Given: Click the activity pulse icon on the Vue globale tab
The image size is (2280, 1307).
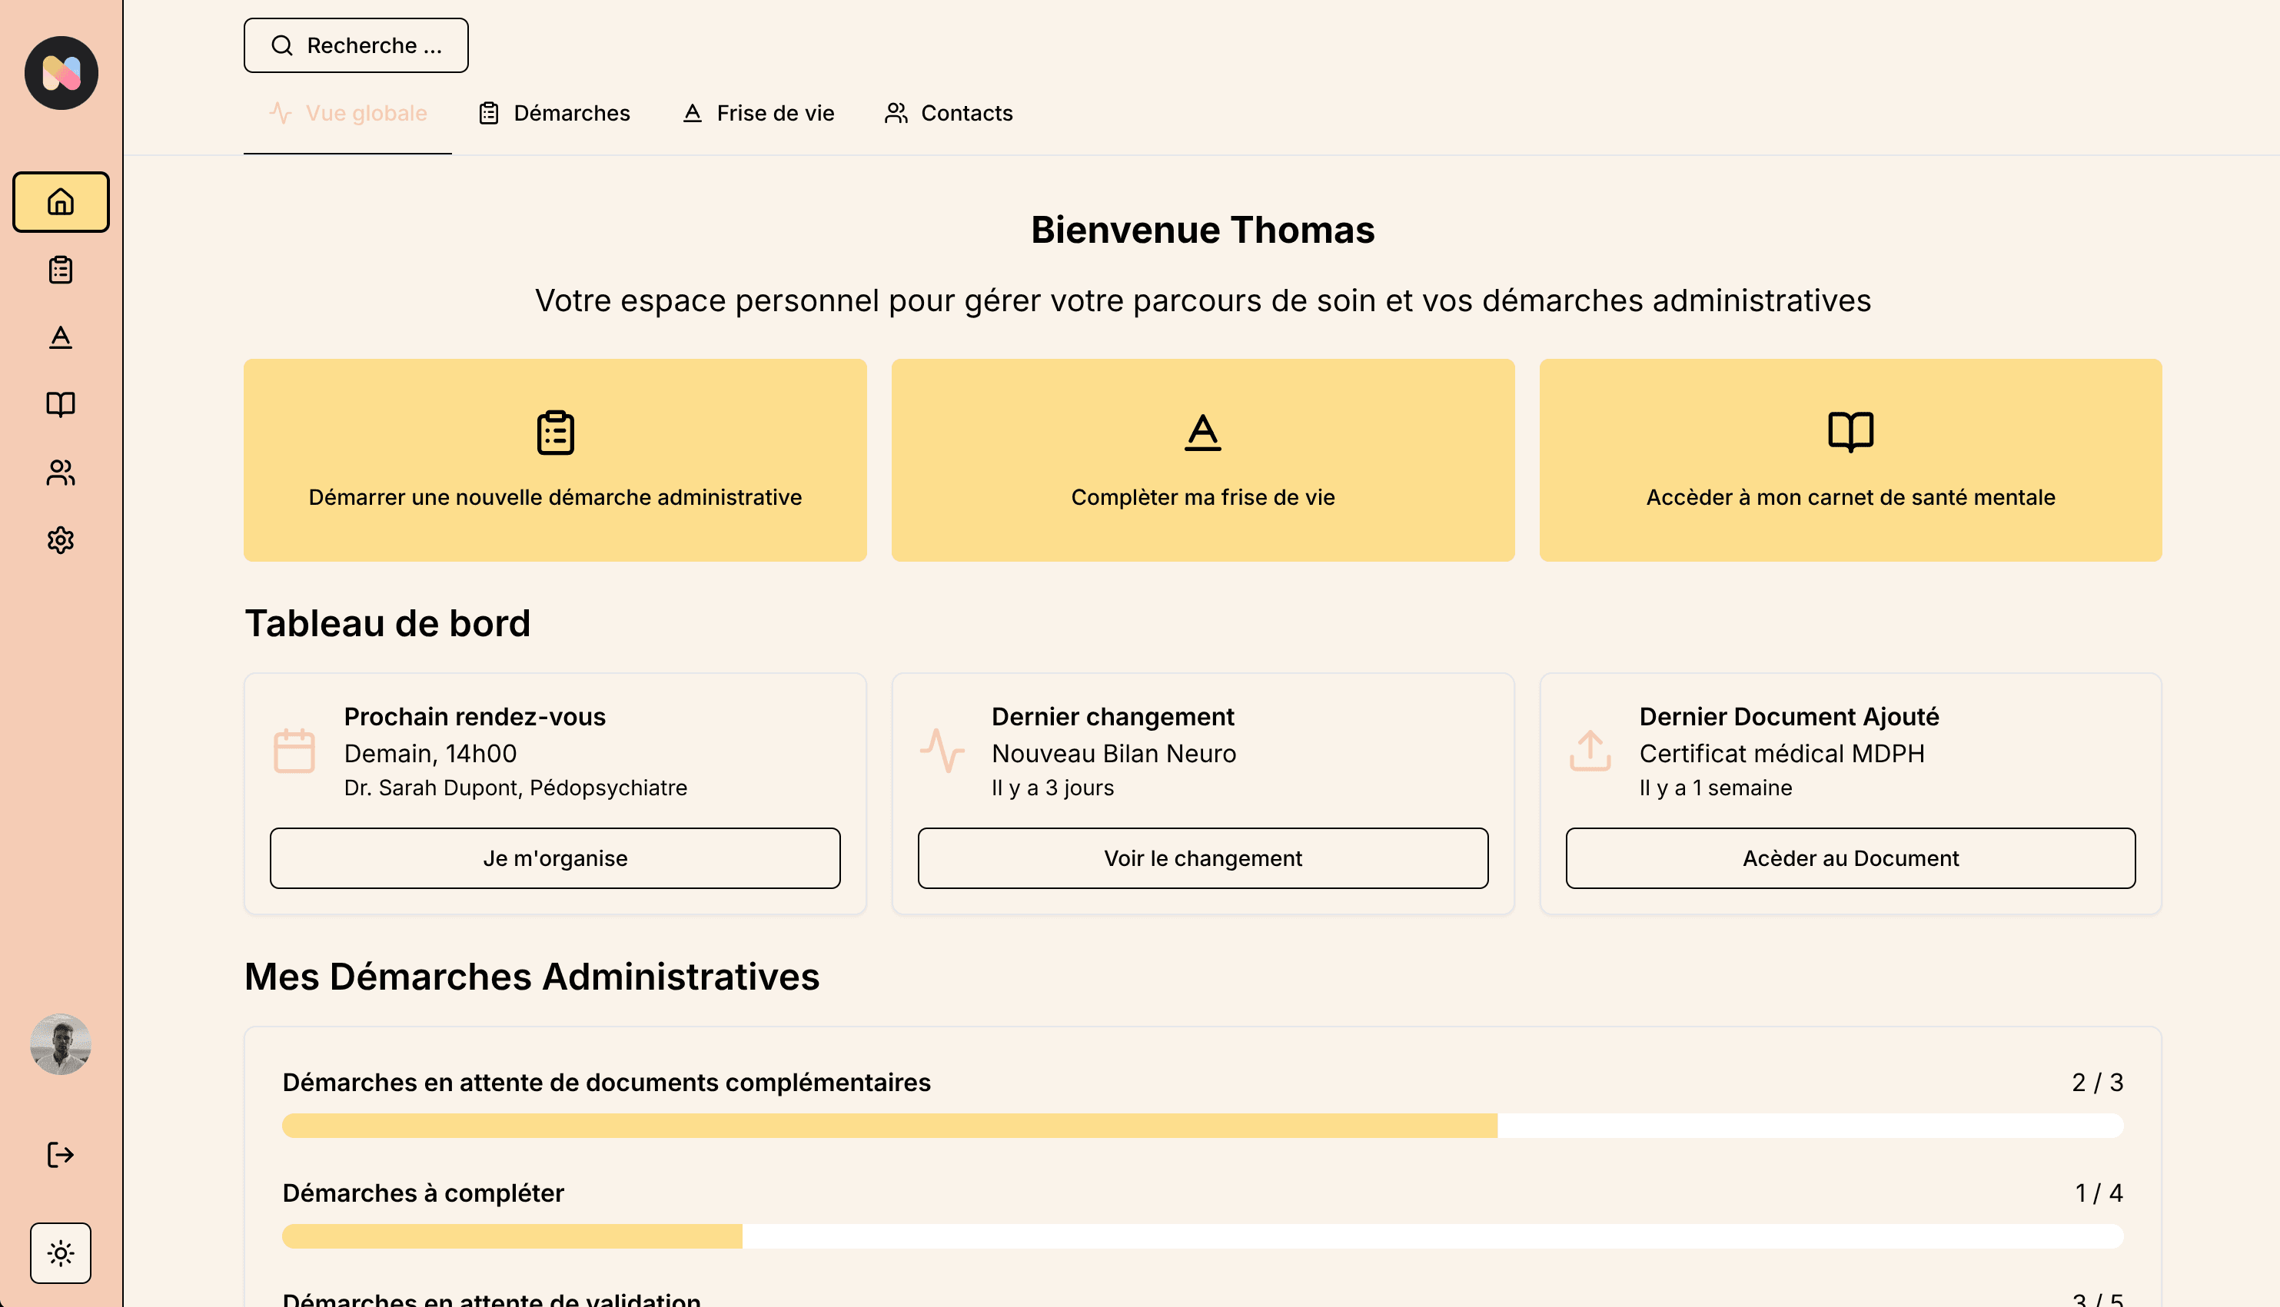Looking at the screenshot, I should pyautogui.click(x=280, y=113).
